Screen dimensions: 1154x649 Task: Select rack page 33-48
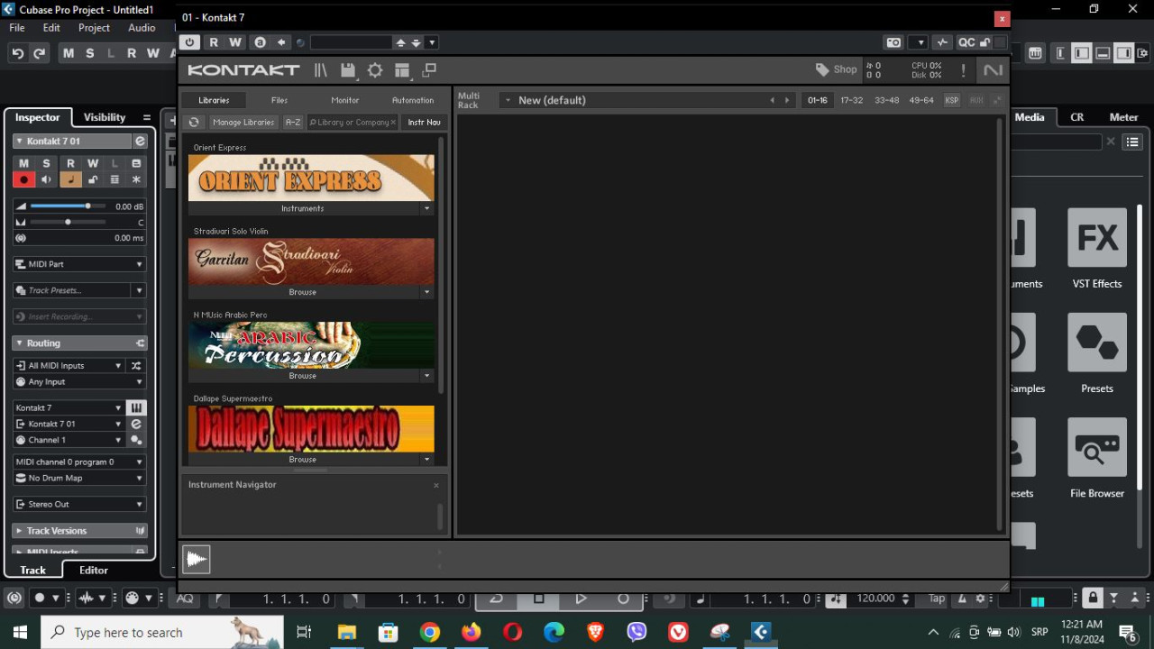pos(887,100)
